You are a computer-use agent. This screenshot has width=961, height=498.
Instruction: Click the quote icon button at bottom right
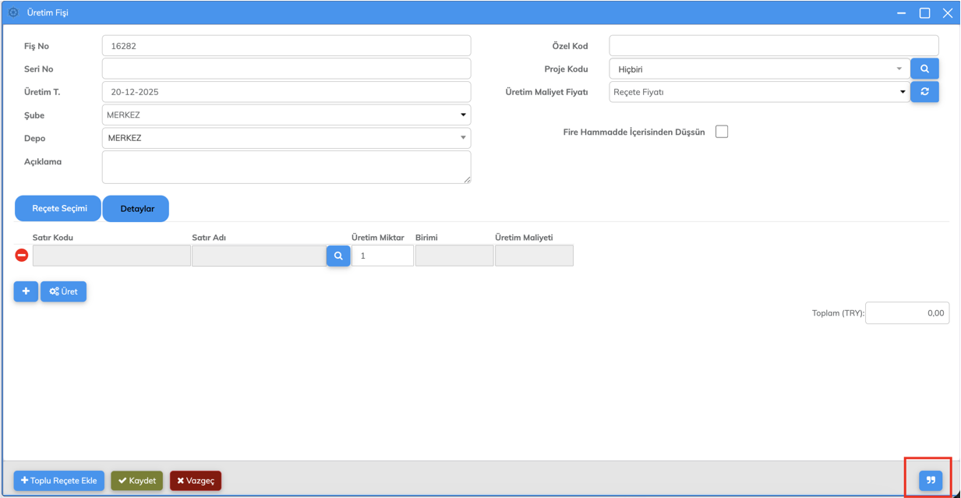[x=931, y=481]
